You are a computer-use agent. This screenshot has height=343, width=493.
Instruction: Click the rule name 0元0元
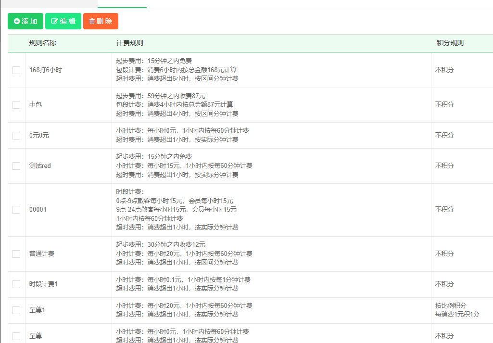pyautogui.click(x=39, y=135)
